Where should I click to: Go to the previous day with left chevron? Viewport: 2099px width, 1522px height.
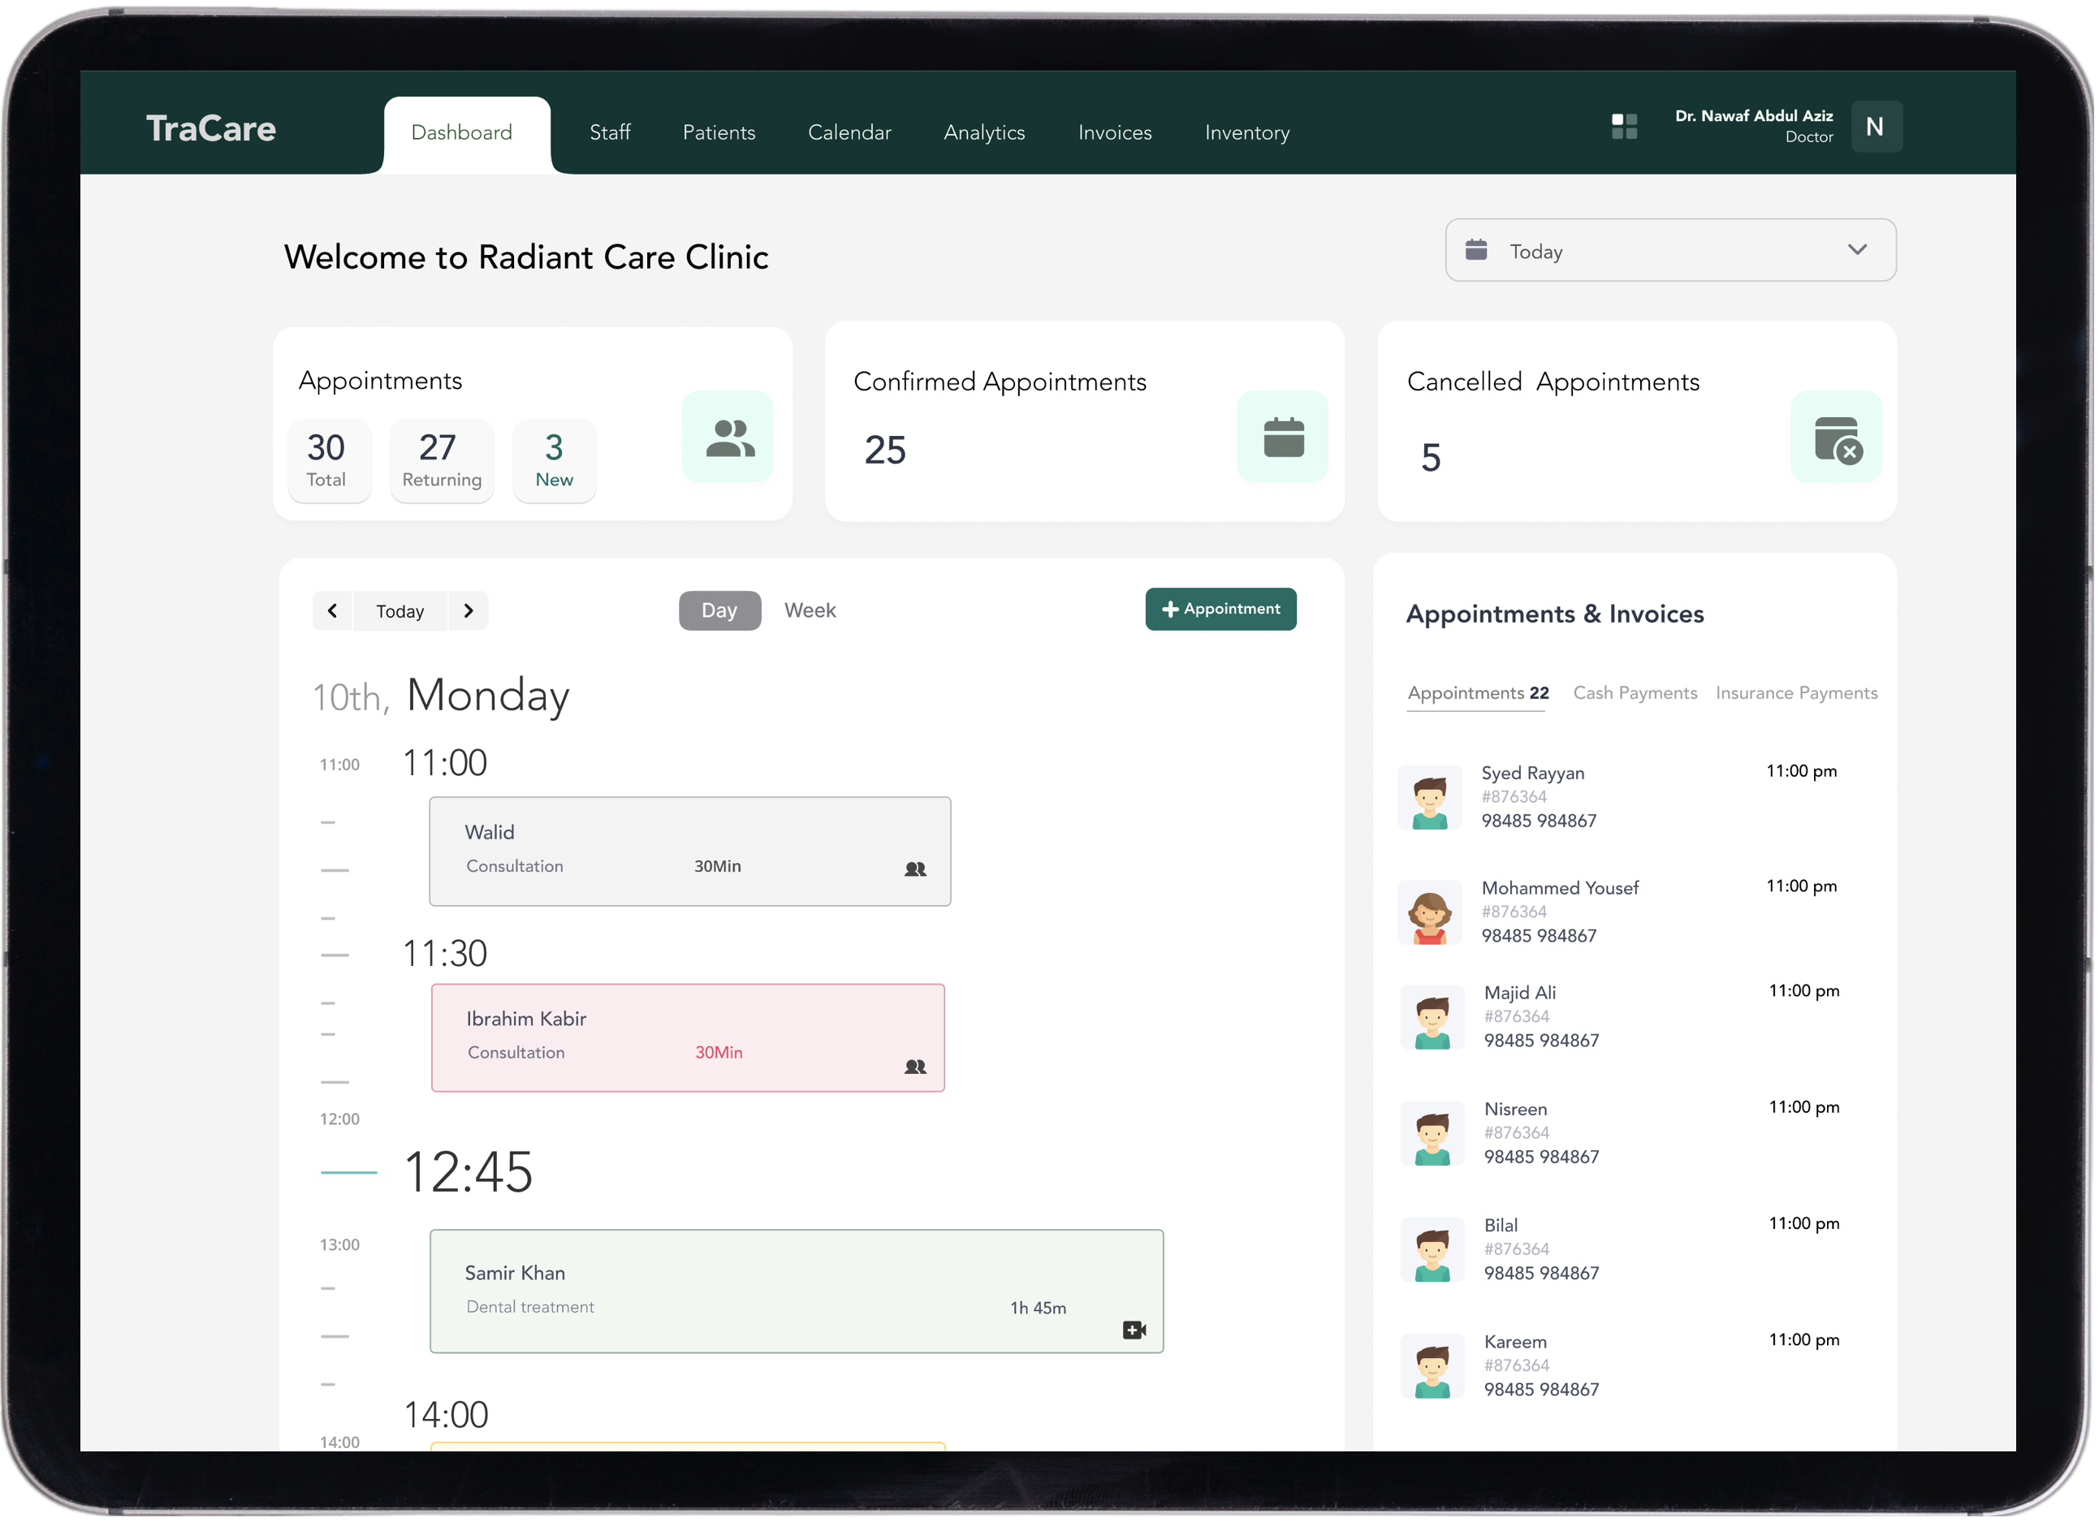point(333,611)
